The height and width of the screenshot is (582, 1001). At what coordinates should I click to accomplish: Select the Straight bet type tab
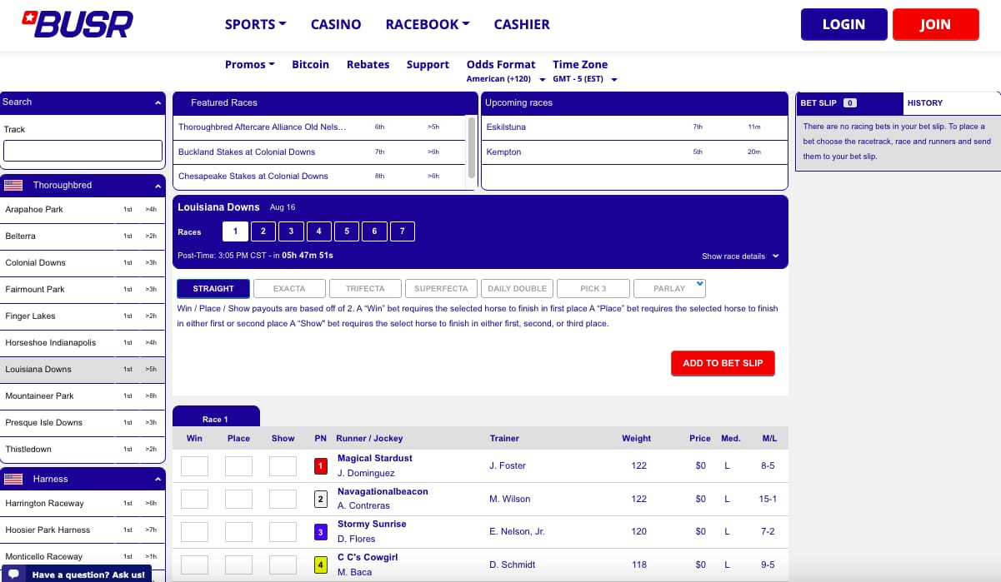[x=213, y=288]
